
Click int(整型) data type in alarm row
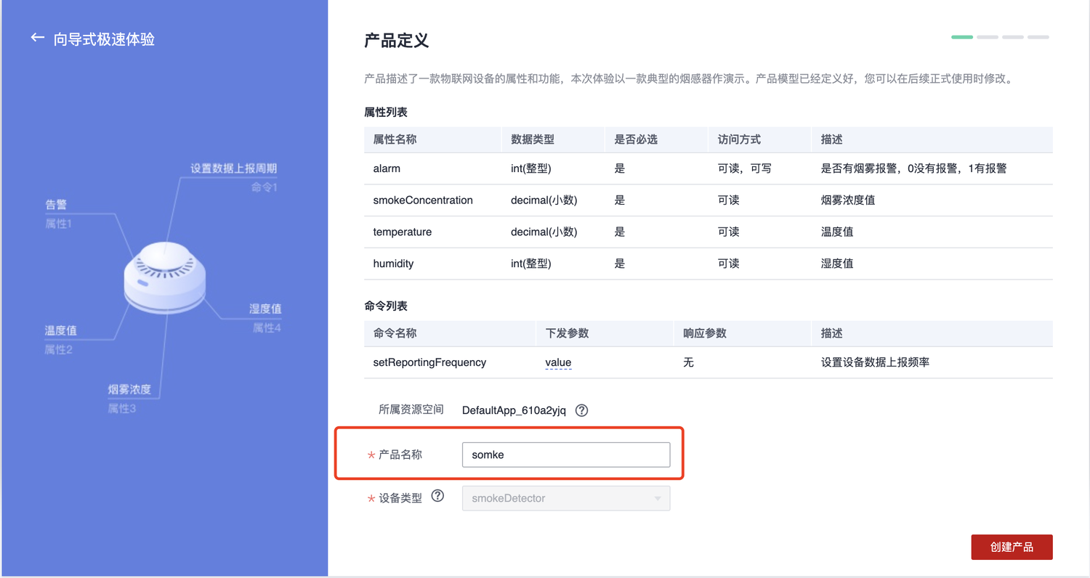[531, 168]
